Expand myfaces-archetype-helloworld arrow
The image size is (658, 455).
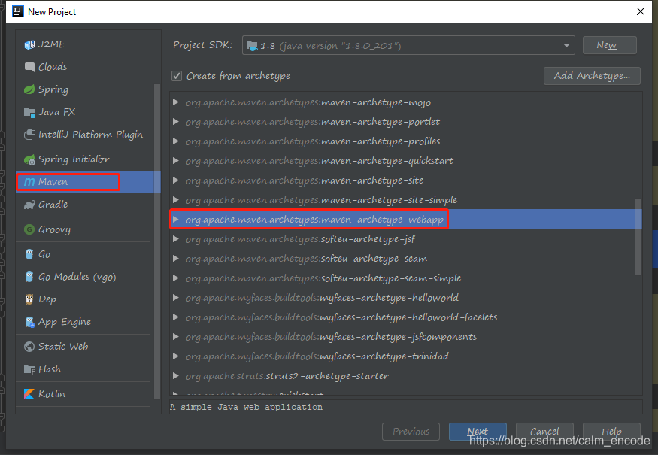(176, 298)
